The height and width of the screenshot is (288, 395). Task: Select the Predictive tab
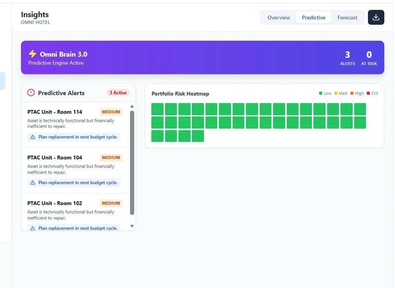314,18
